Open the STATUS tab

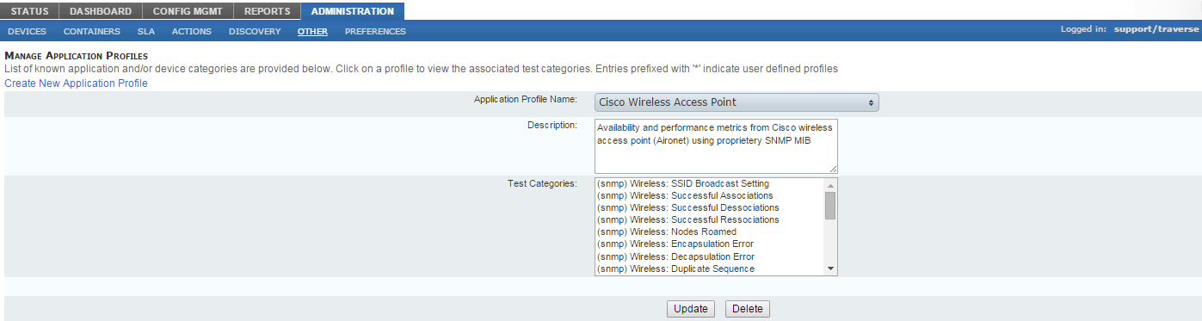click(x=30, y=11)
